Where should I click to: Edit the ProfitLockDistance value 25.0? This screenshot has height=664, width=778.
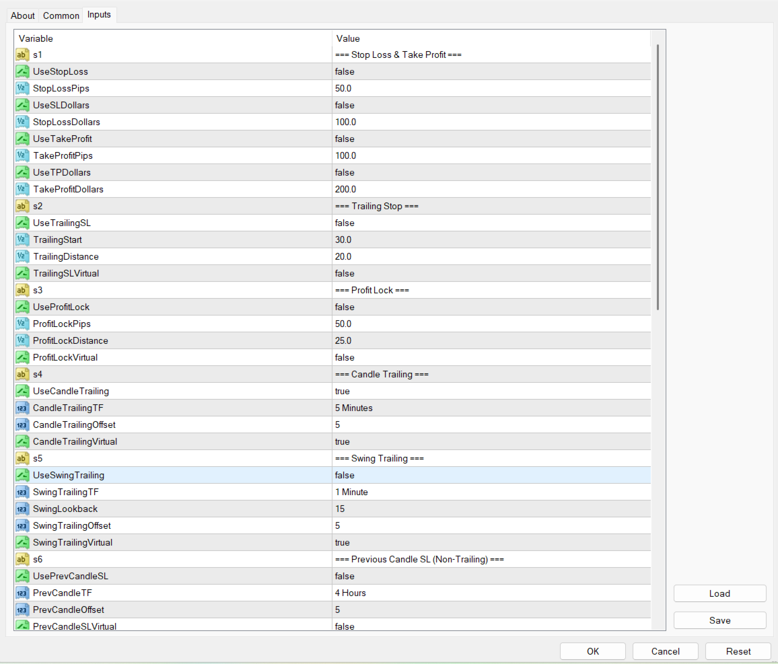[x=491, y=340]
